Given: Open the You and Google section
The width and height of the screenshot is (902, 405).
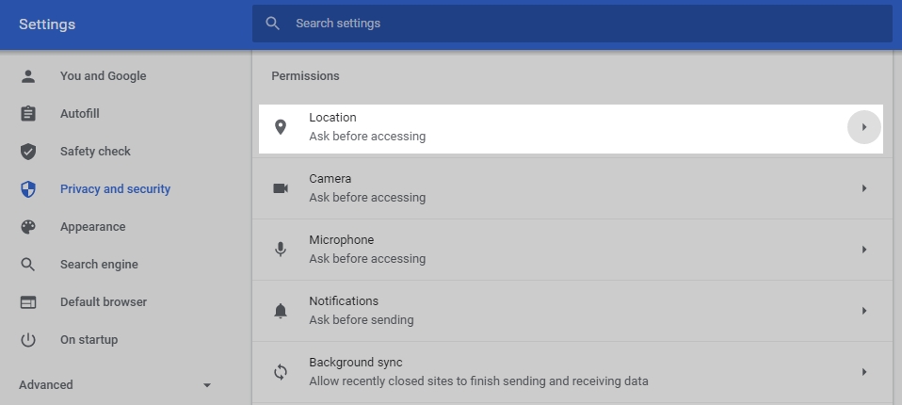Looking at the screenshot, I should (103, 76).
